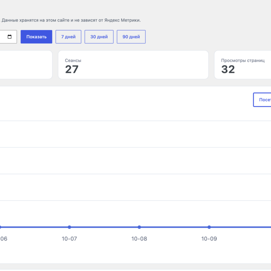Select the 30 дней range
The height and width of the screenshot is (271, 271).
coord(99,37)
